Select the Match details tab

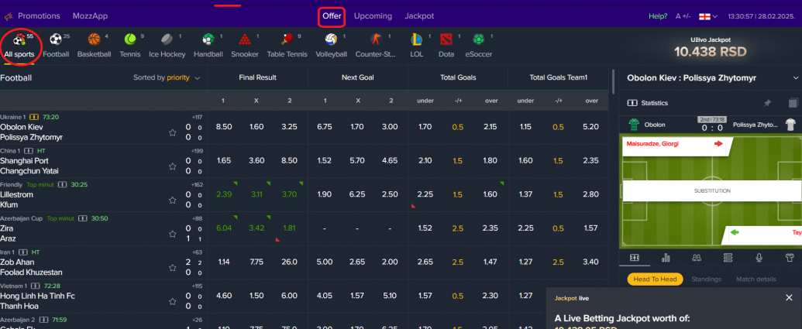coord(756,279)
